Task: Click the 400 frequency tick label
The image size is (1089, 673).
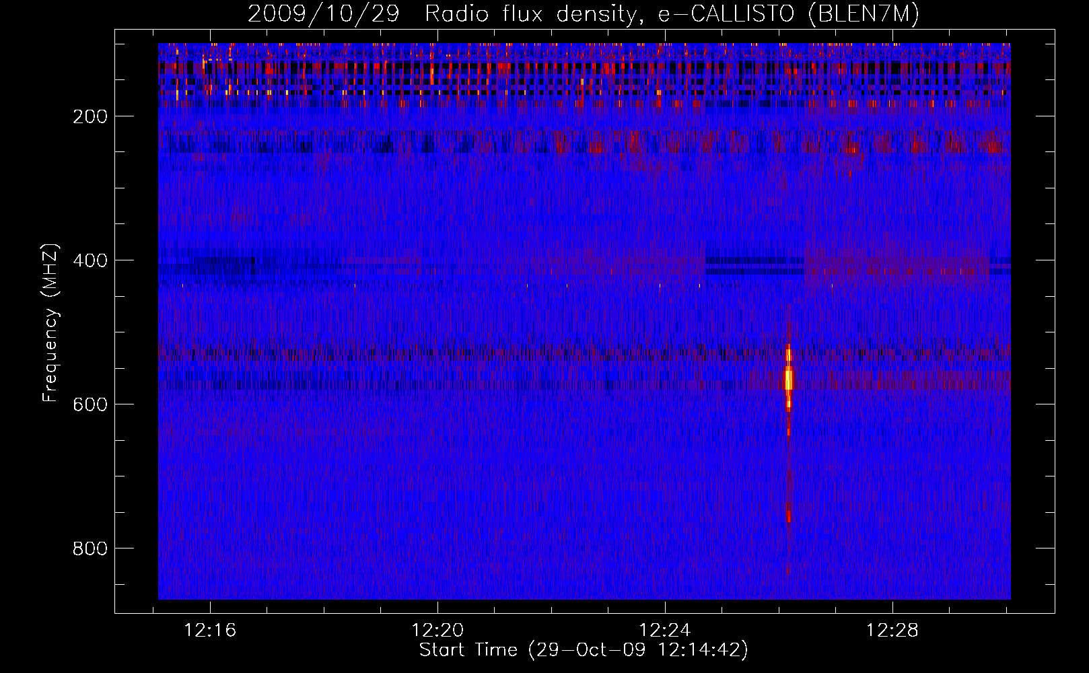Action: coord(90,260)
